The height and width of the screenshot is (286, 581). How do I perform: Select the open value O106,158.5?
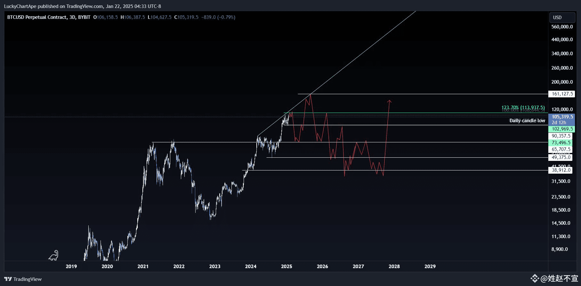(106, 17)
